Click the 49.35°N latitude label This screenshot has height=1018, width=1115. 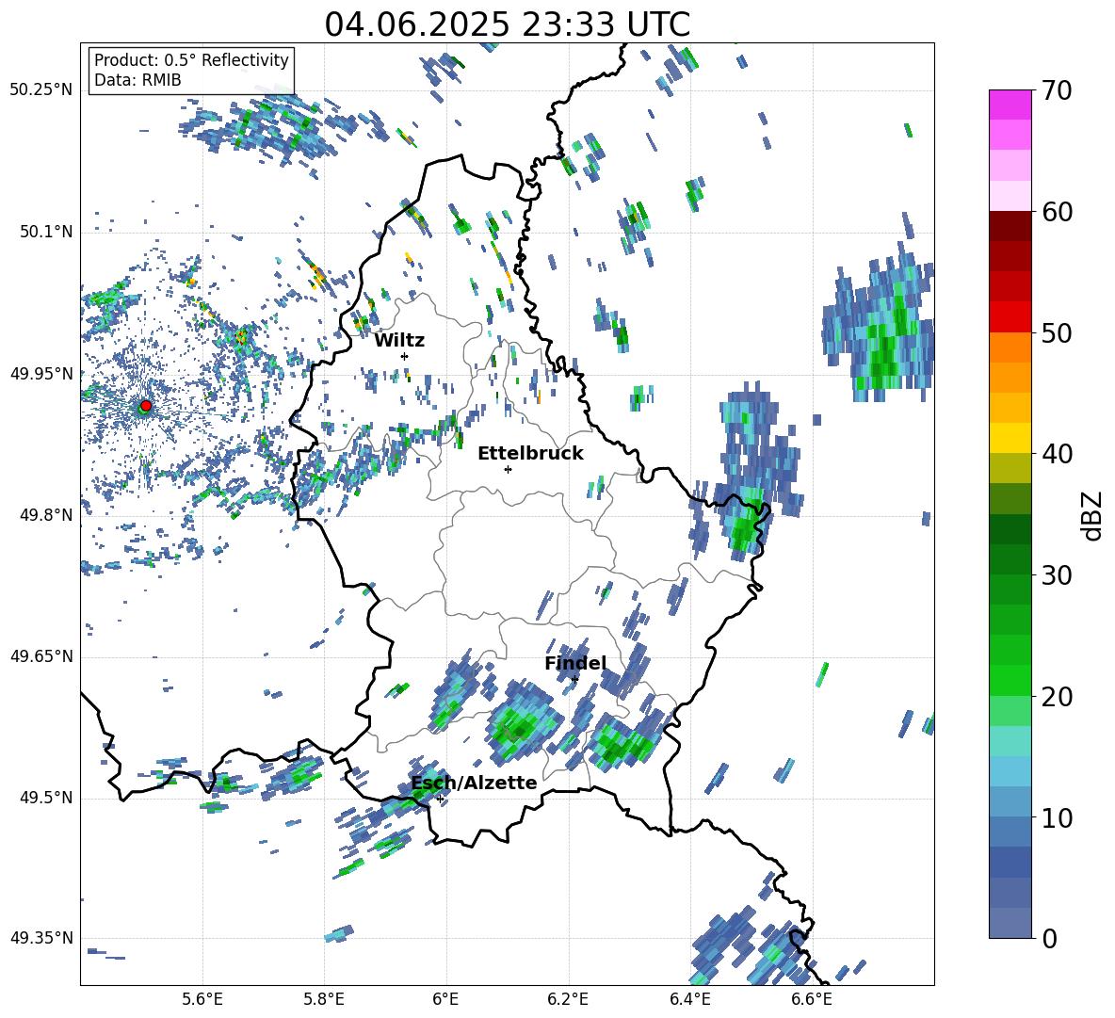[40, 938]
